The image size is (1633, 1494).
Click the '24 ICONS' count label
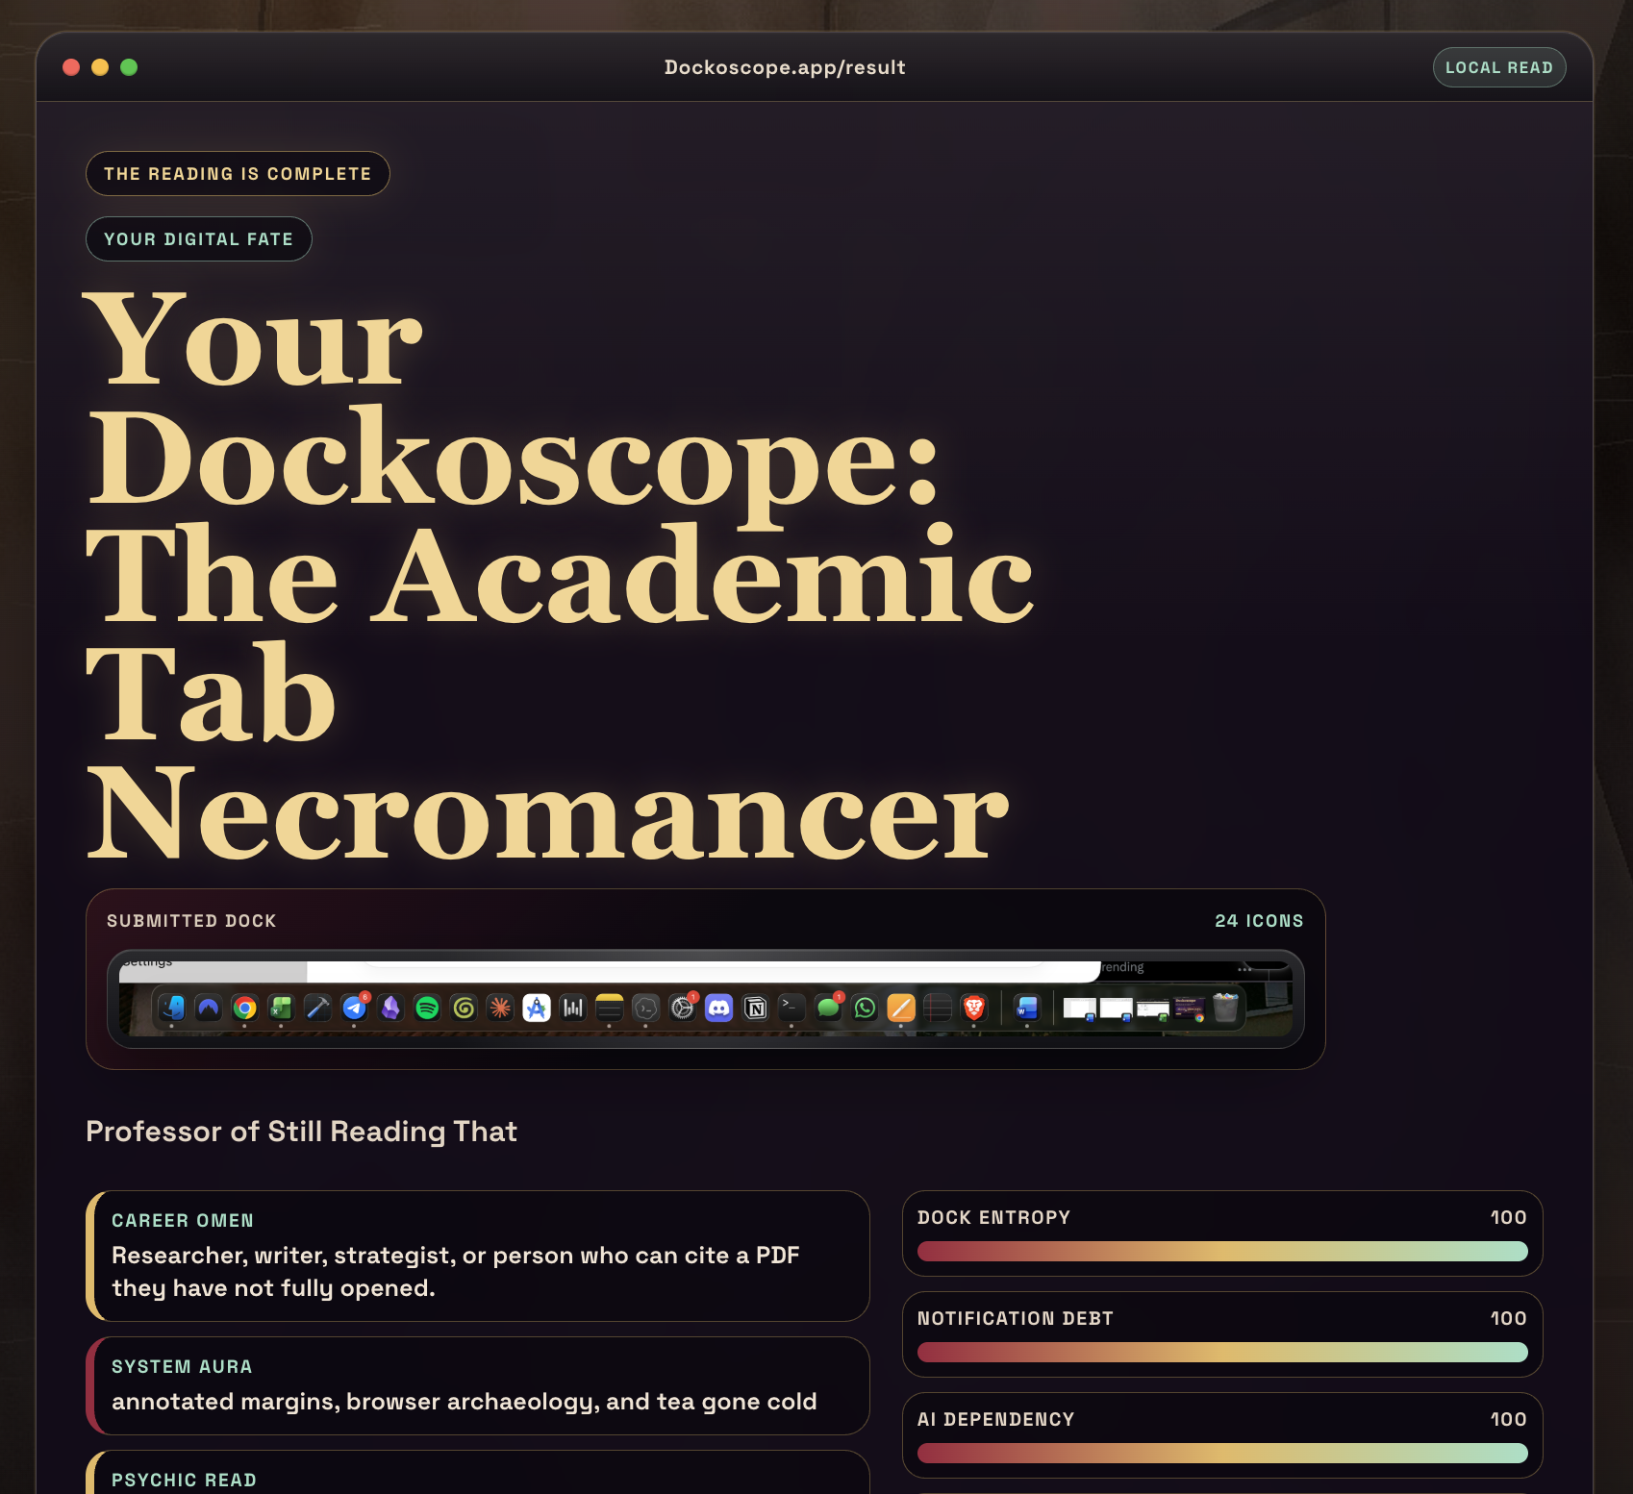1259,921
